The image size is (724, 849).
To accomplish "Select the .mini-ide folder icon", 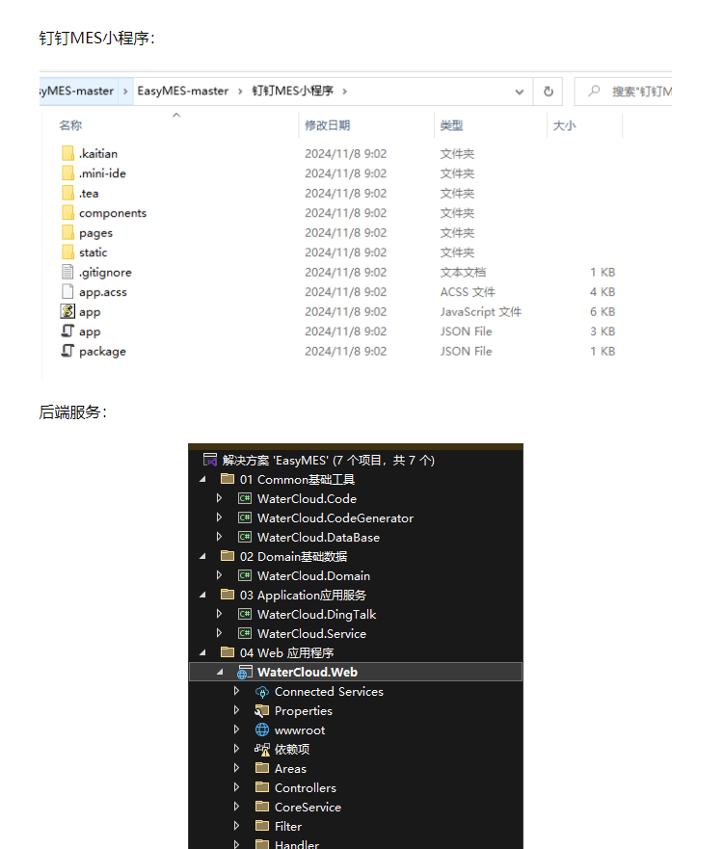I will [67, 173].
